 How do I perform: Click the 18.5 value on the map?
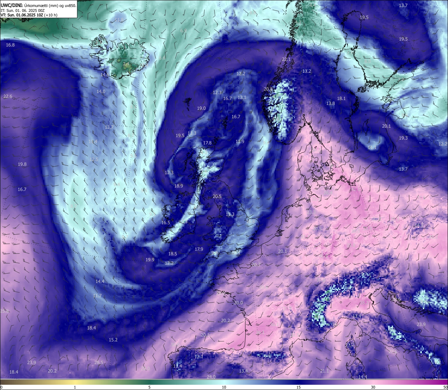click(173, 254)
